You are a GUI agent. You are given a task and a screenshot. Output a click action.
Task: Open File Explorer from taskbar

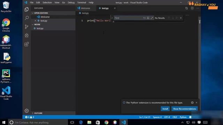coord(89,122)
